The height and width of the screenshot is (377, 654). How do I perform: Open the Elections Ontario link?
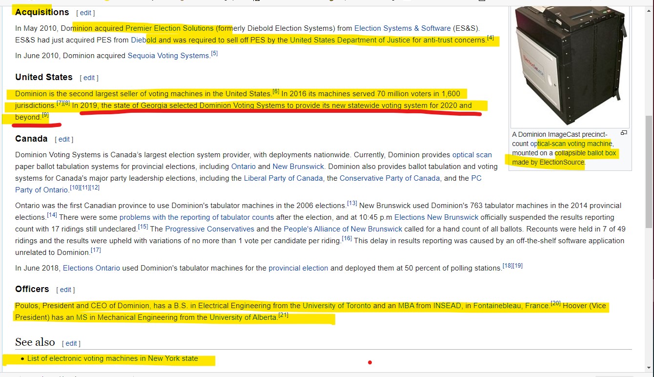[x=91, y=268]
